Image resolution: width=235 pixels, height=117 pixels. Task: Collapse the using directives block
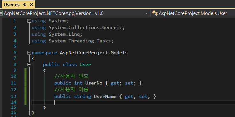(x=29, y=21)
